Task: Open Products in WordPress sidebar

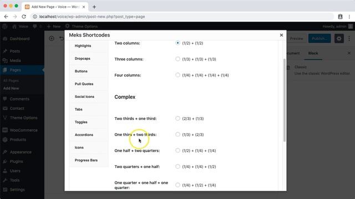Action: point(22,140)
